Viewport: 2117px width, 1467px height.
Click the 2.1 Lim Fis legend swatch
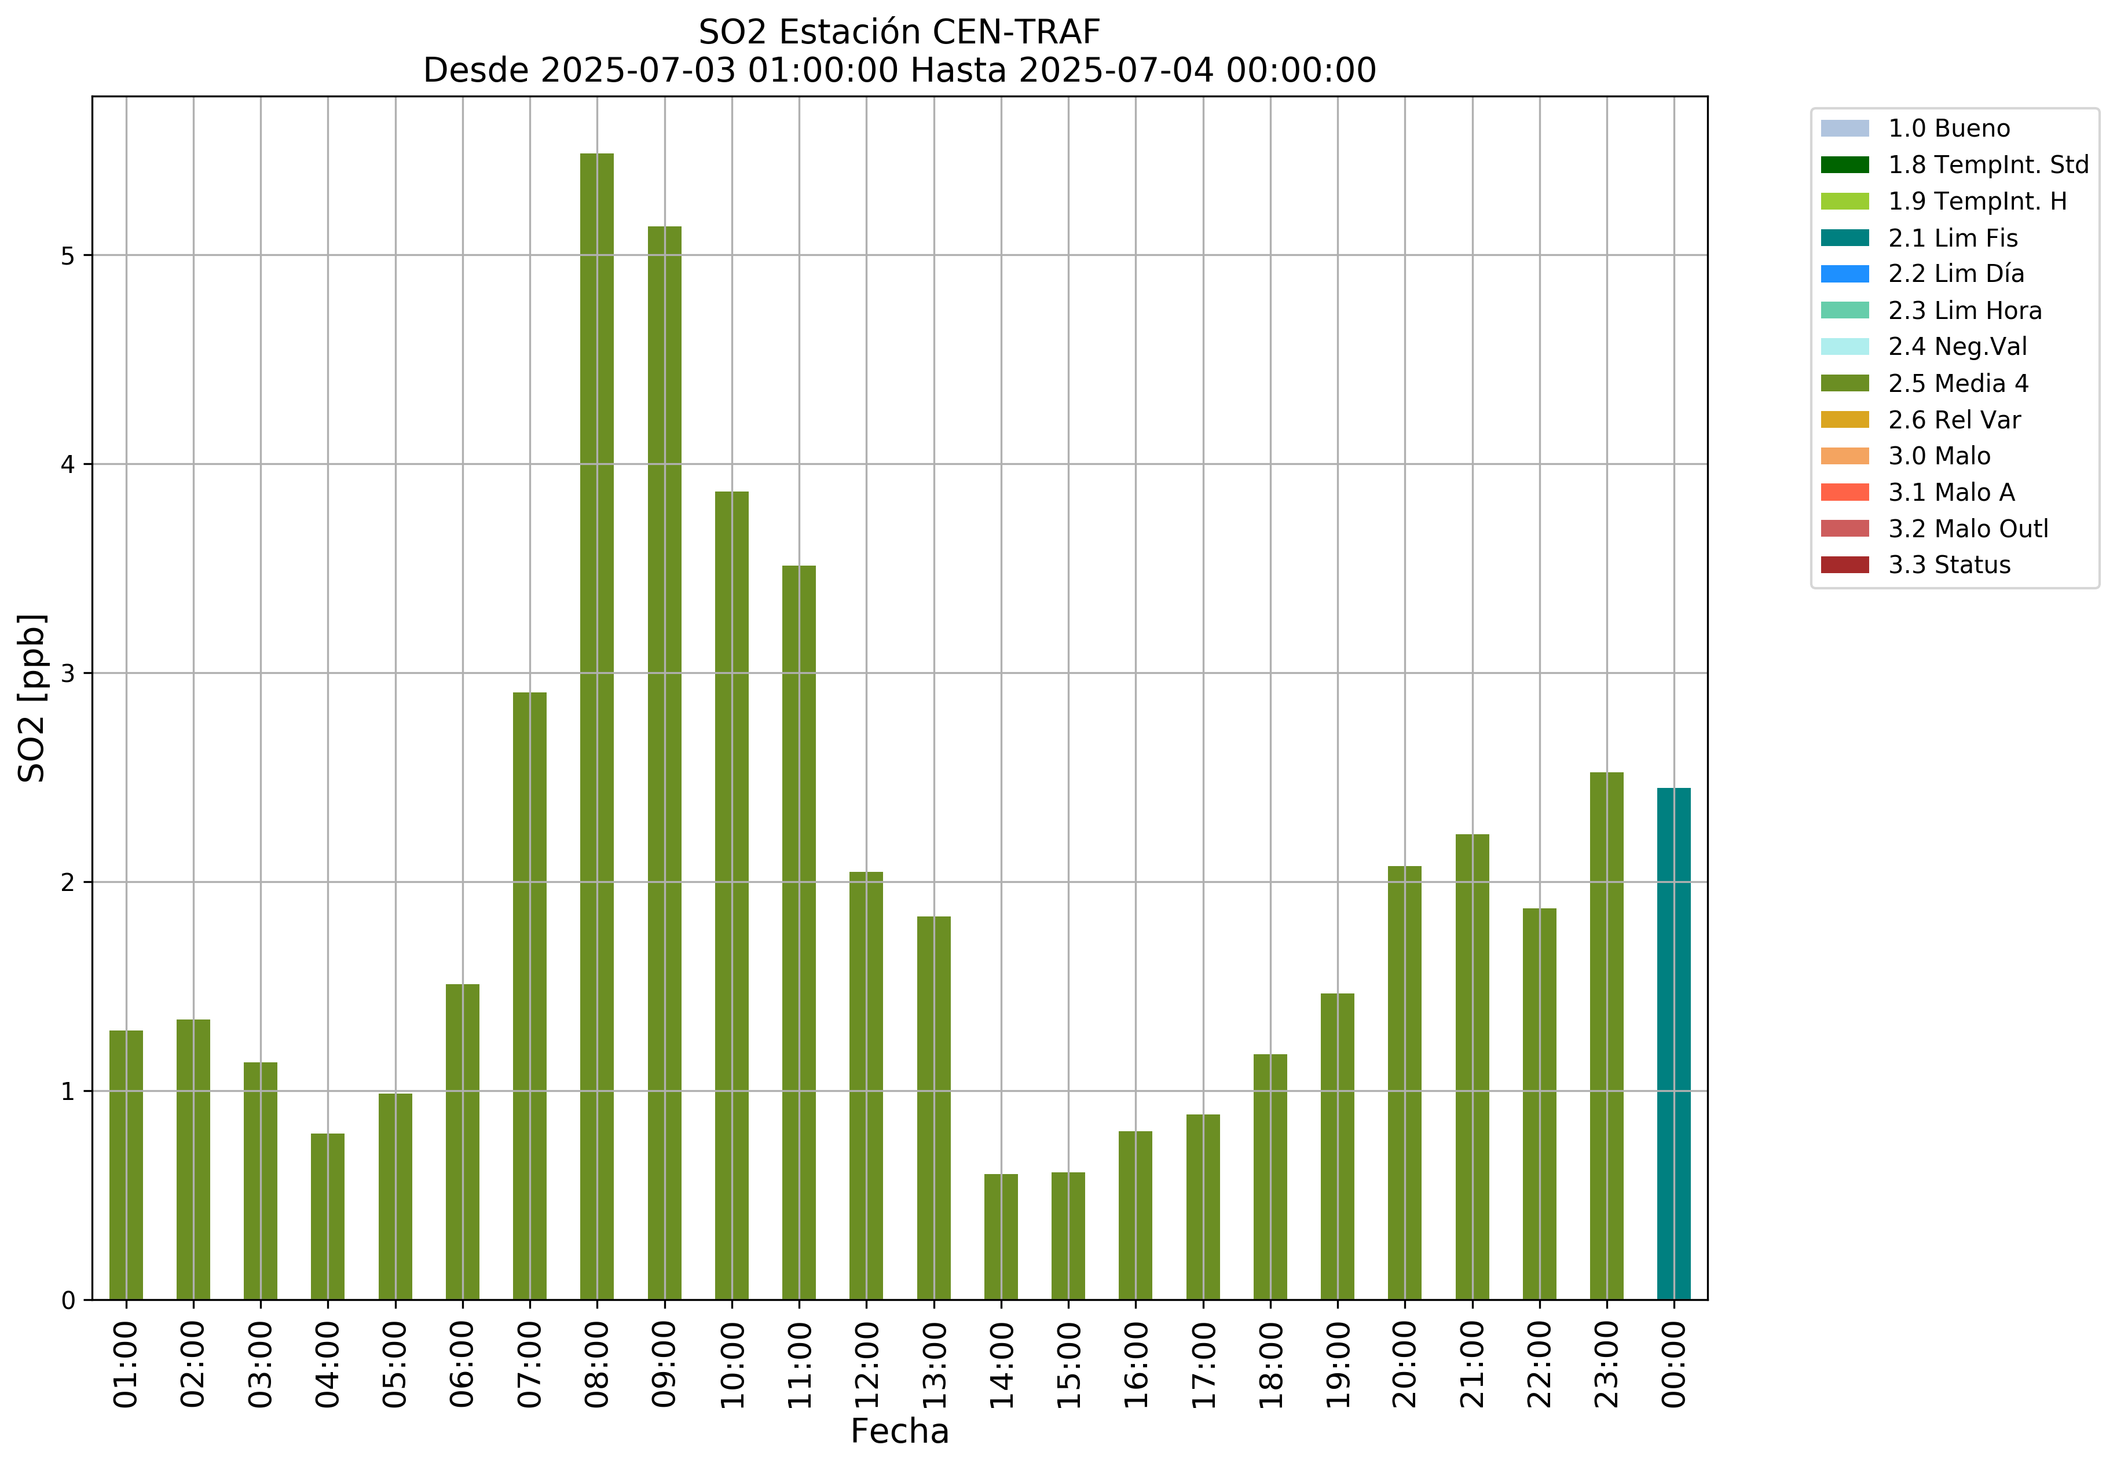pos(1844,238)
